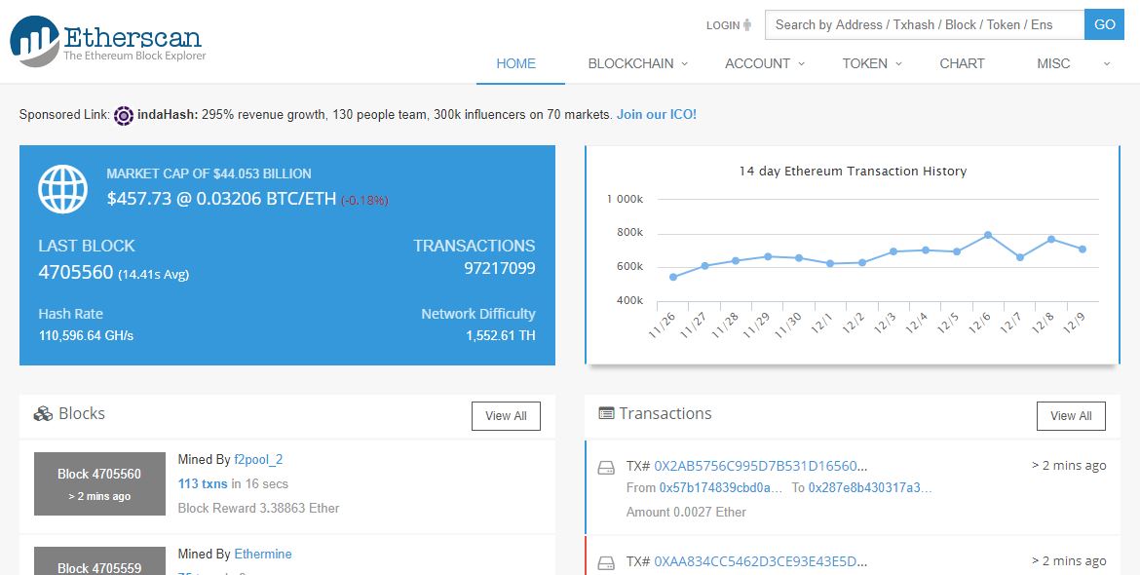
Task: Click the person icon beside LOGIN
Action: [747, 25]
